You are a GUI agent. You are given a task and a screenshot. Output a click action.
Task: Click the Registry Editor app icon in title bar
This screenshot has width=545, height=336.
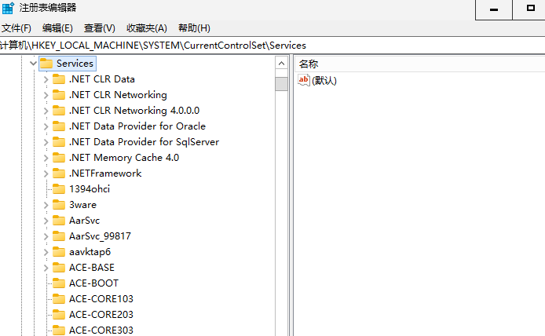pyautogui.click(x=8, y=8)
